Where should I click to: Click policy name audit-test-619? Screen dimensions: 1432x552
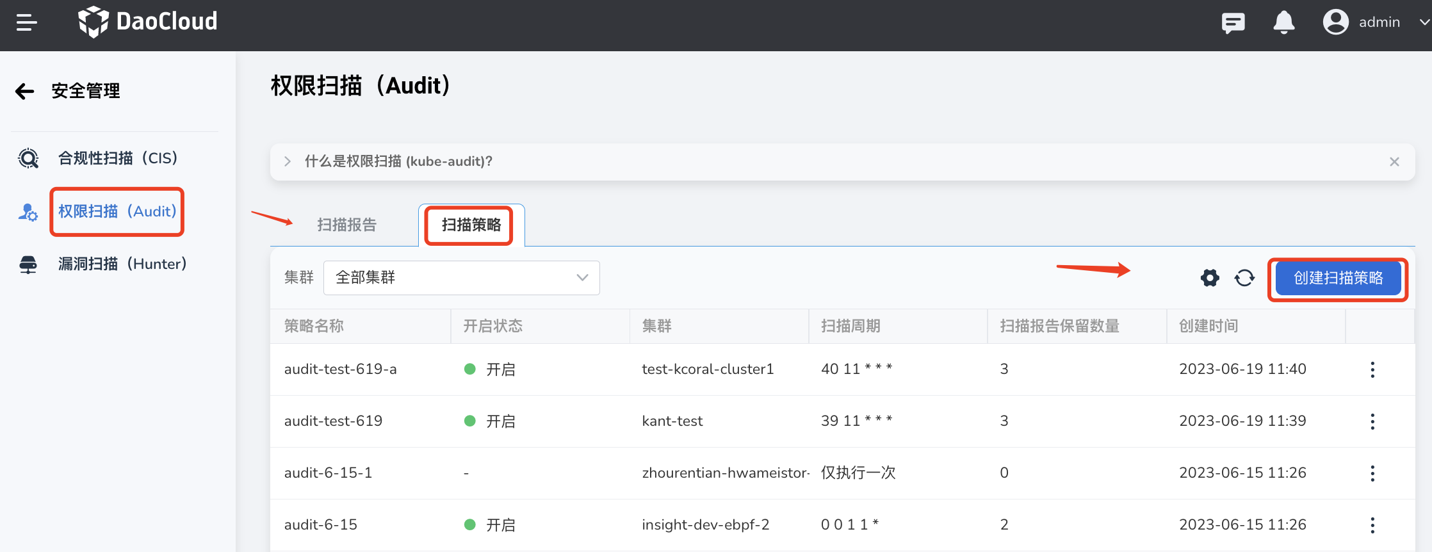[x=333, y=421]
